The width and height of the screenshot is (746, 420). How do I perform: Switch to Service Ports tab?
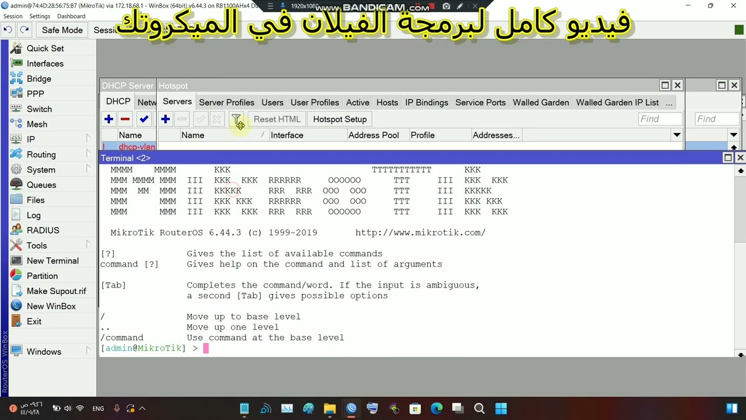pos(480,103)
